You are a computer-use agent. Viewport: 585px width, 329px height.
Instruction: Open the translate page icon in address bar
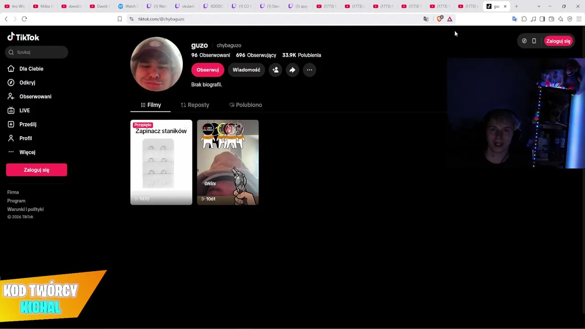[426, 19]
